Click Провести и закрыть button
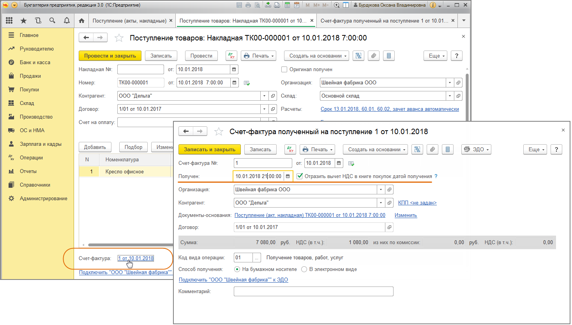572x325 pixels. pos(110,56)
